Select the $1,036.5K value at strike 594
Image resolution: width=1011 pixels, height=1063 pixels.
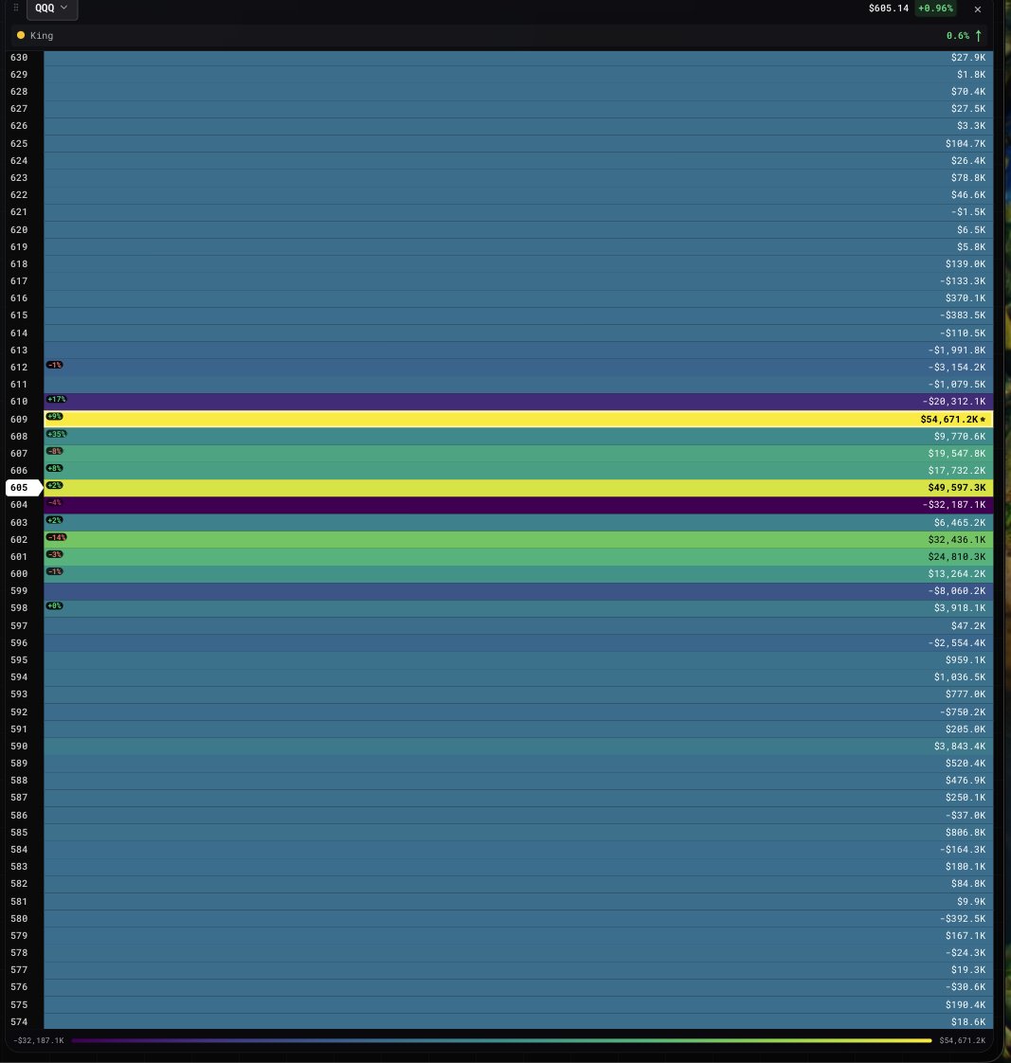(x=960, y=677)
